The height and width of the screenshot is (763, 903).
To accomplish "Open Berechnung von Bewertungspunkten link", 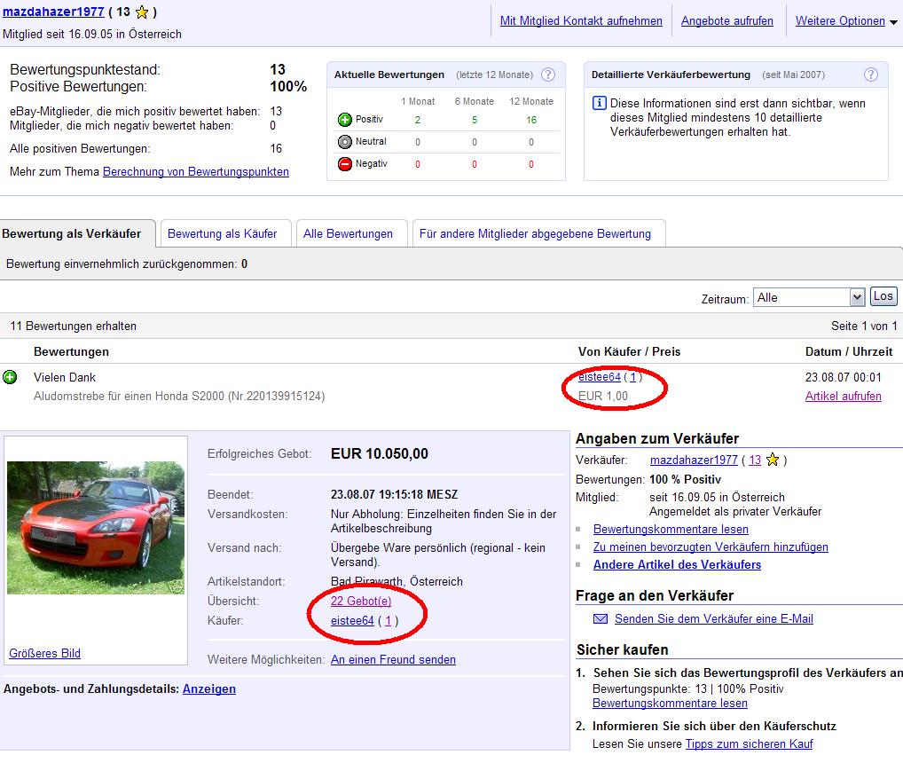I will [x=196, y=171].
